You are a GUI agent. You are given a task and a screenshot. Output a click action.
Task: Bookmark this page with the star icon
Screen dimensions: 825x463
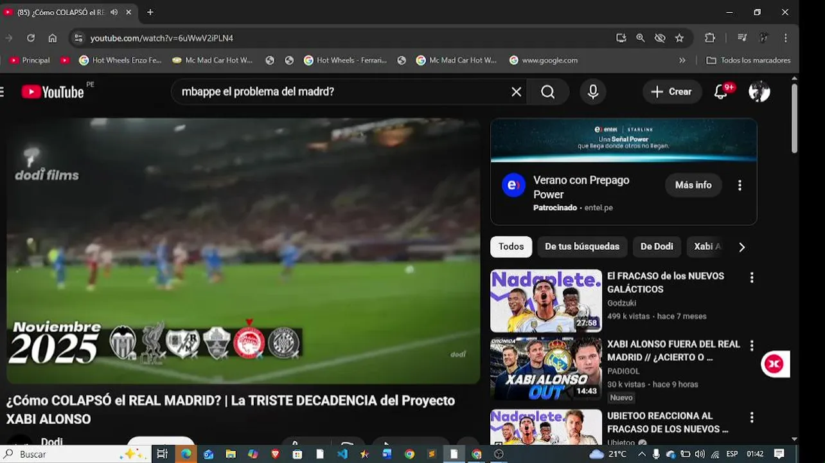pos(679,38)
